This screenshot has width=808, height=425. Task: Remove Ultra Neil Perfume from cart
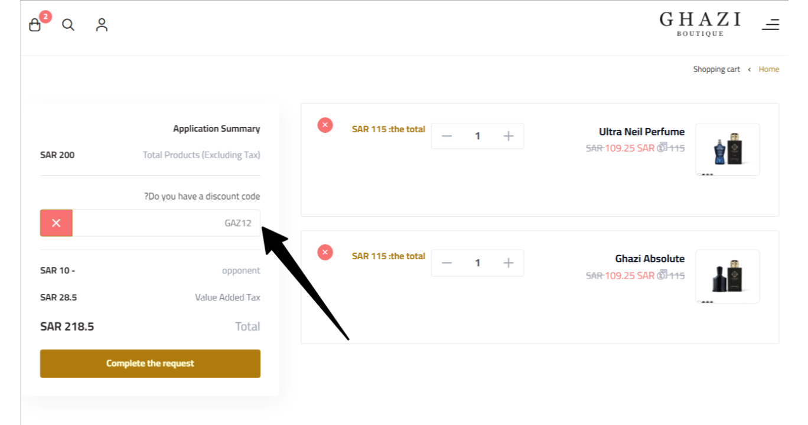(x=325, y=125)
